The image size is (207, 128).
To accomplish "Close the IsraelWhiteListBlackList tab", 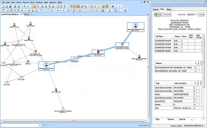I will 21,15.
